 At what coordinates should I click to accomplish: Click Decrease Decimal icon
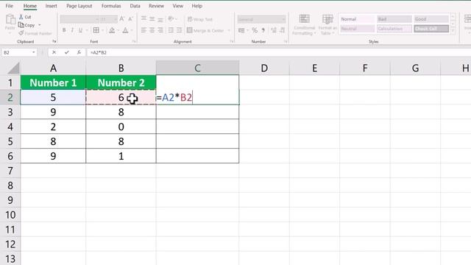pos(283,30)
